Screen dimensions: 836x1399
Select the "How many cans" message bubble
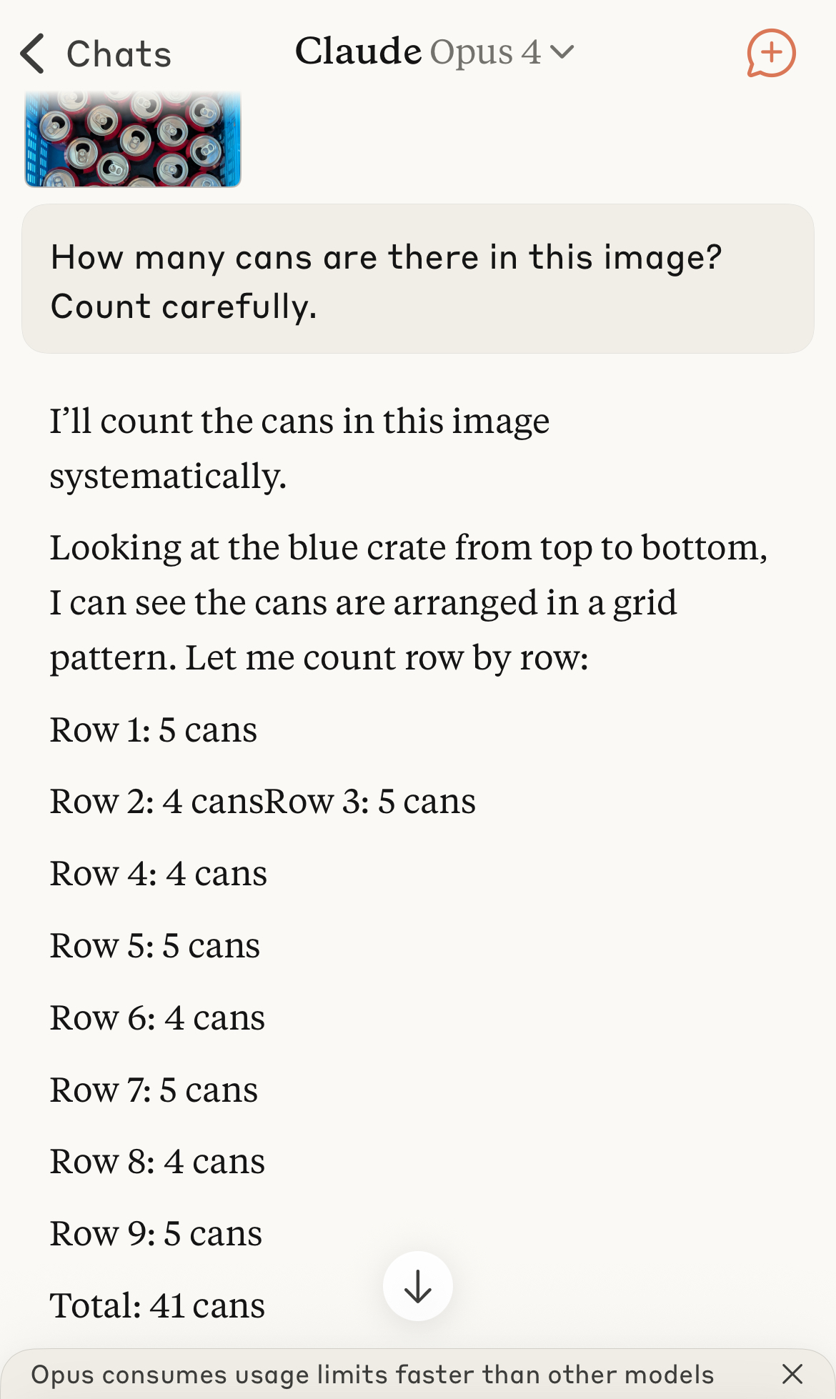coord(418,279)
